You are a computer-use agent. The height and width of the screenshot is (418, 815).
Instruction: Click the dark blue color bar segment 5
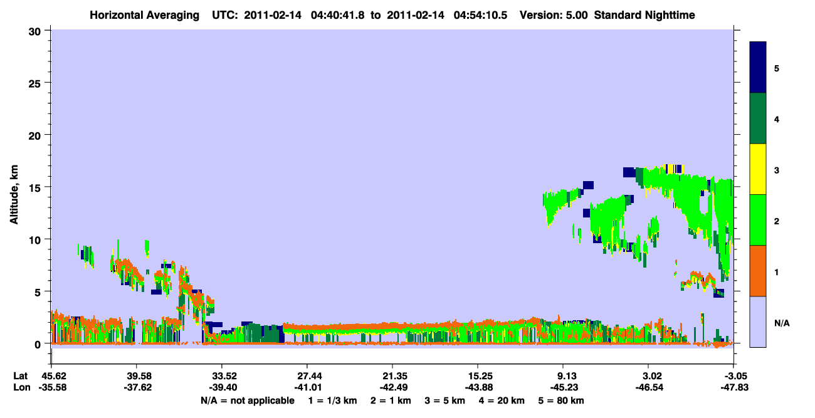point(758,67)
